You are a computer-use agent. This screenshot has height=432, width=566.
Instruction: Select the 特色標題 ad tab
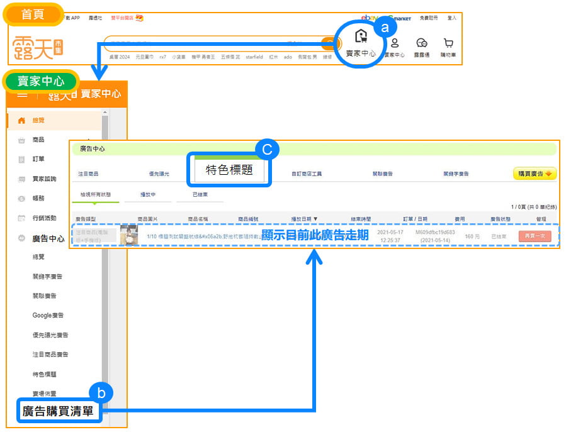(230, 170)
